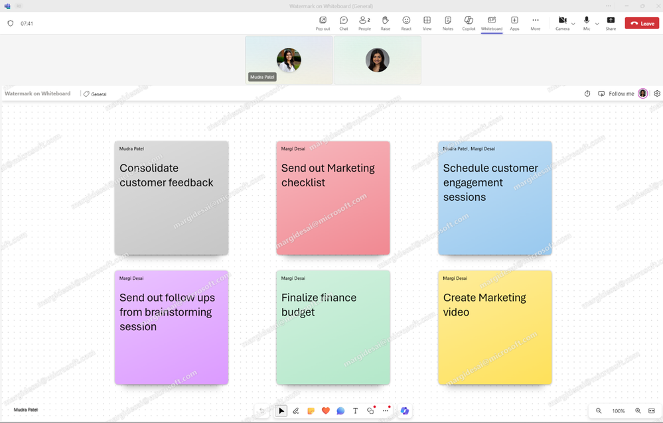The image size is (663, 423).
Task: Expand the Camera options arrow
Action: pos(573,24)
